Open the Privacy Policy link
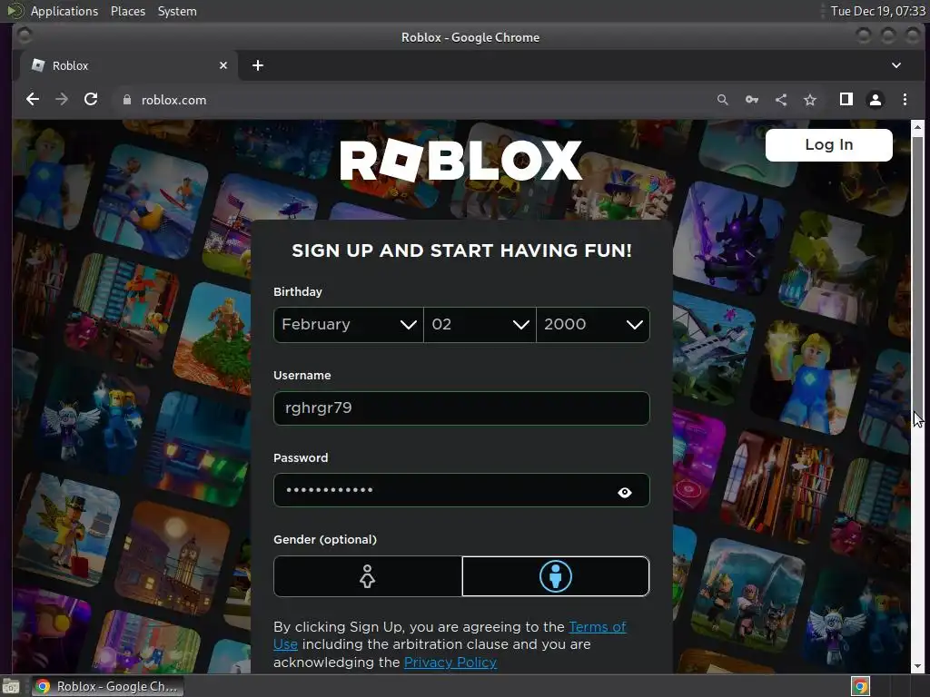Screen dimensions: 930x697 (x=450, y=662)
